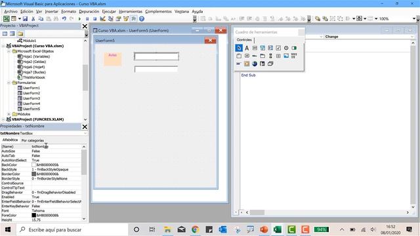The height and width of the screenshot is (236, 420).
Task: Click the BorderColor color swatch
Action: [33, 174]
